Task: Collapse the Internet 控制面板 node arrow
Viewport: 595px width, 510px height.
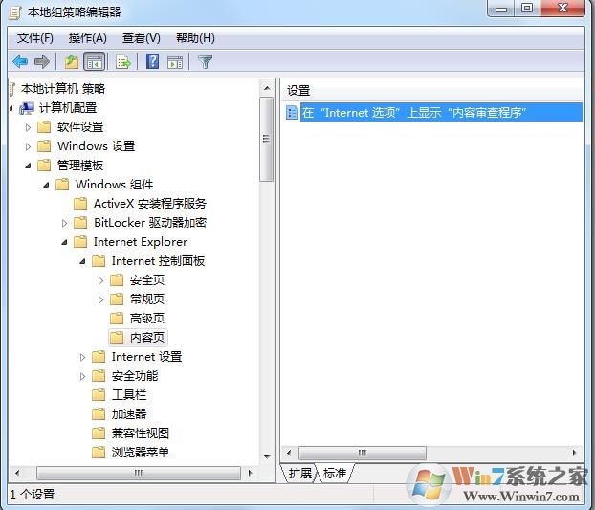Action: click(82, 261)
